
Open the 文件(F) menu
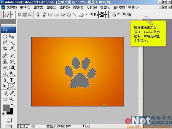point(12,7)
